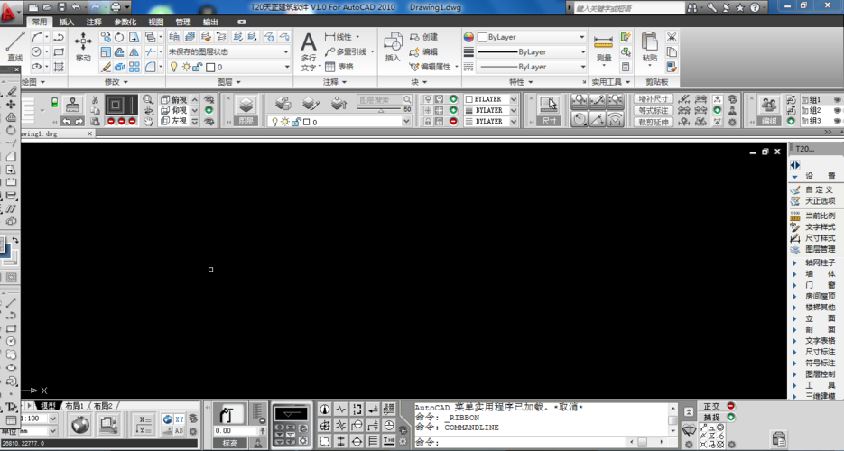Click the keyword search input field
The height and width of the screenshot is (451, 844).
pyautogui.click(x=628, y=8)
